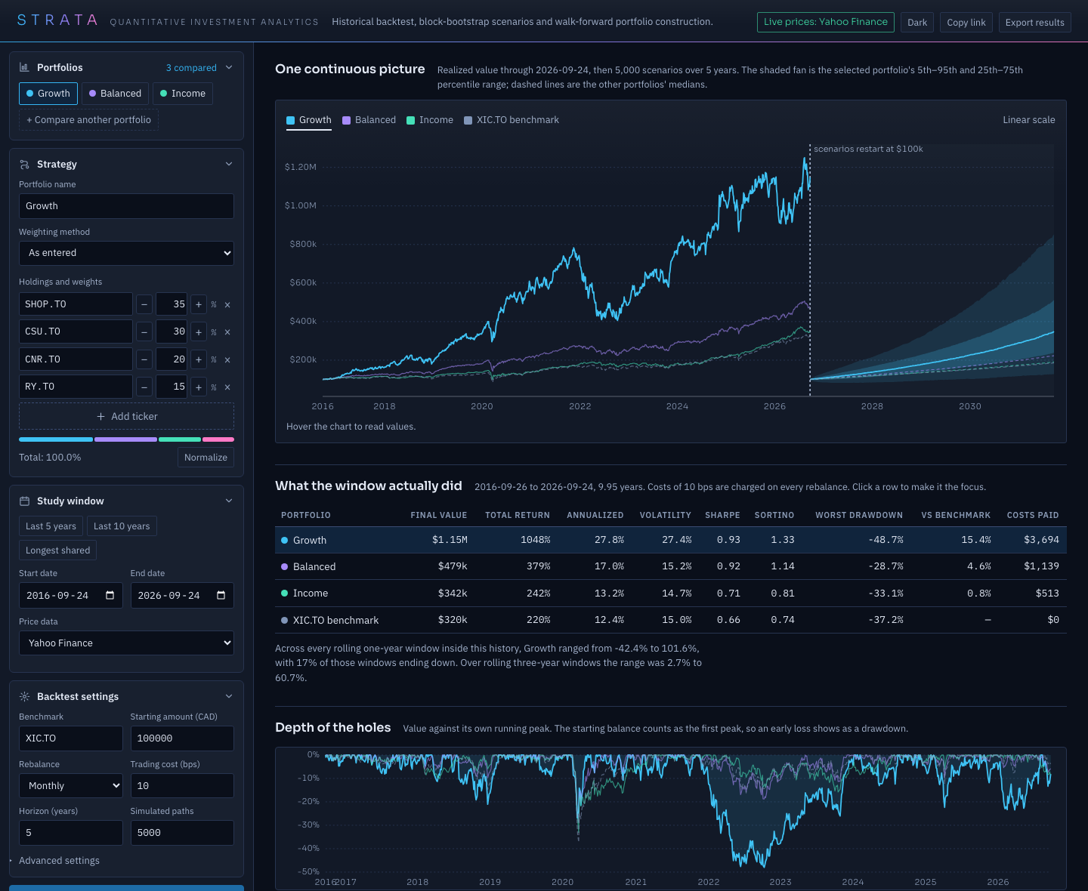This screenshot has width=1088, height=891.
Task: Click the Copy link button
Action: (x=966, y=22)
